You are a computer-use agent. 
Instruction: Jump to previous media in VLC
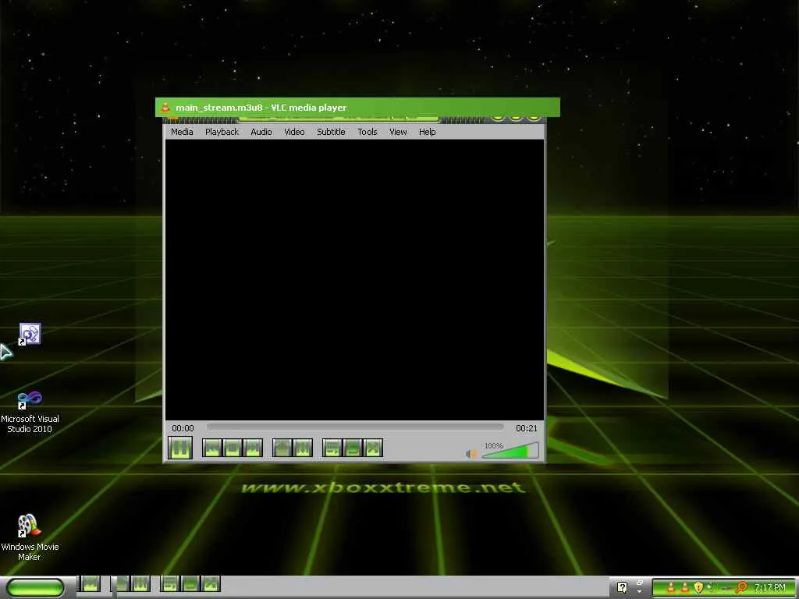click(x=212, y=448)
